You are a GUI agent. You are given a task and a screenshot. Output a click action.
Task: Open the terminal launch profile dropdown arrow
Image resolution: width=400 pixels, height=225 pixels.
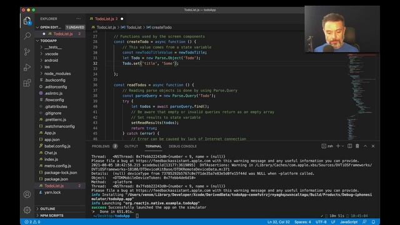342,146
